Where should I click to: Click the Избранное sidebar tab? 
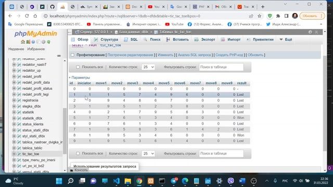point(36,49)
